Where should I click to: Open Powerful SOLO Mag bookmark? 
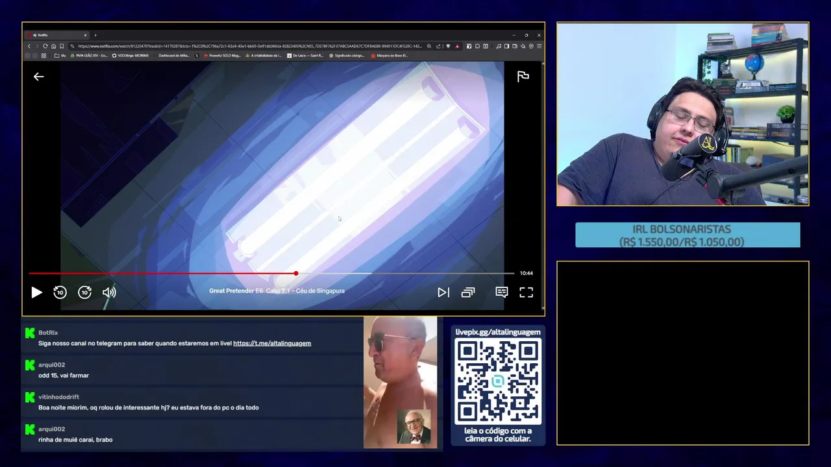[x=222, y=56]
